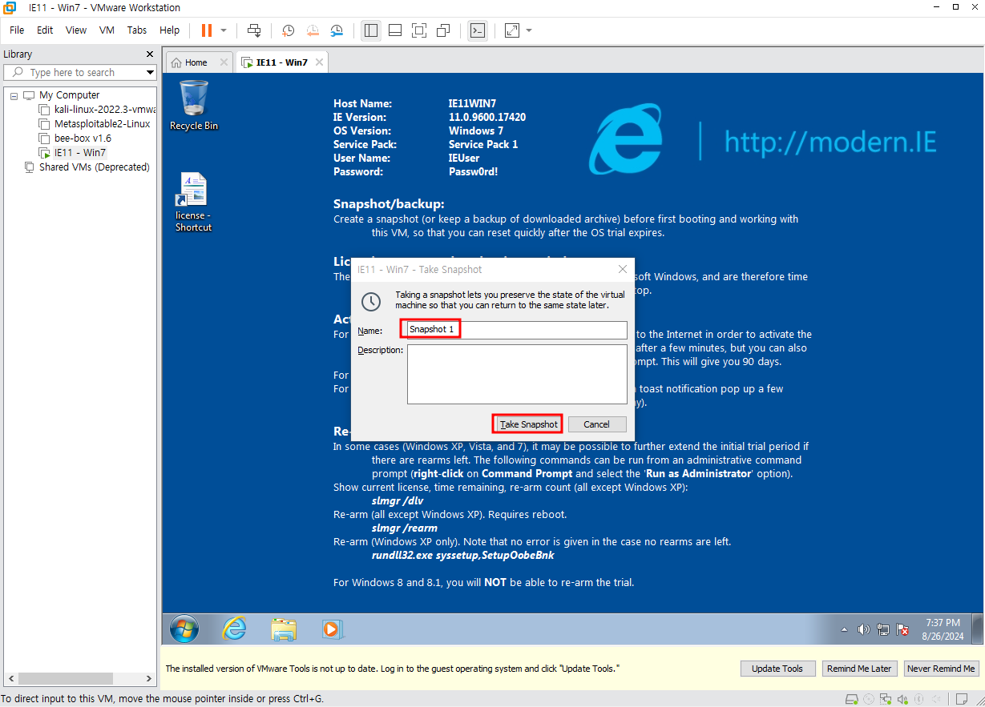Open the Windows 7 Start menu
Viewport: 985px width, 707px height.
[184, 629]
